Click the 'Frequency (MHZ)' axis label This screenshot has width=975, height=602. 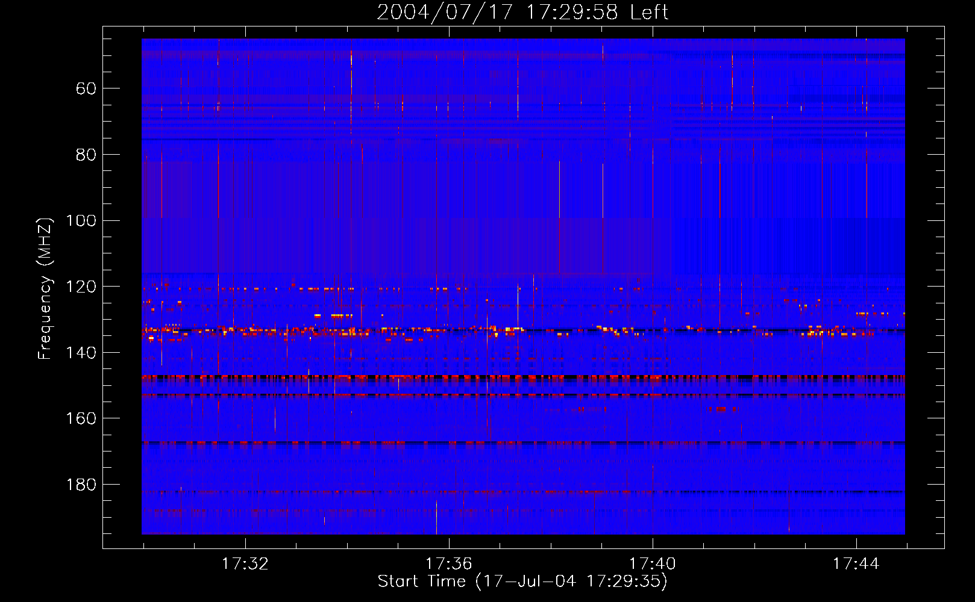click(x=45, y=288)
